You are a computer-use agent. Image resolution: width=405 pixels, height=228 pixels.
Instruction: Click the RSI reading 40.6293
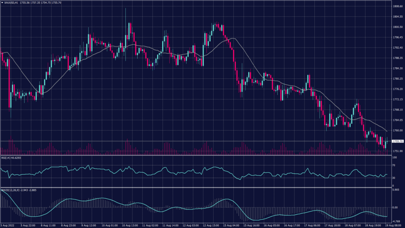(x=17, y=158)
